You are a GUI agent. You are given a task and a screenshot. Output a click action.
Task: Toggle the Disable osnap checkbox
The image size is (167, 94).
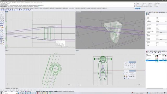click(x=40, y=90)
